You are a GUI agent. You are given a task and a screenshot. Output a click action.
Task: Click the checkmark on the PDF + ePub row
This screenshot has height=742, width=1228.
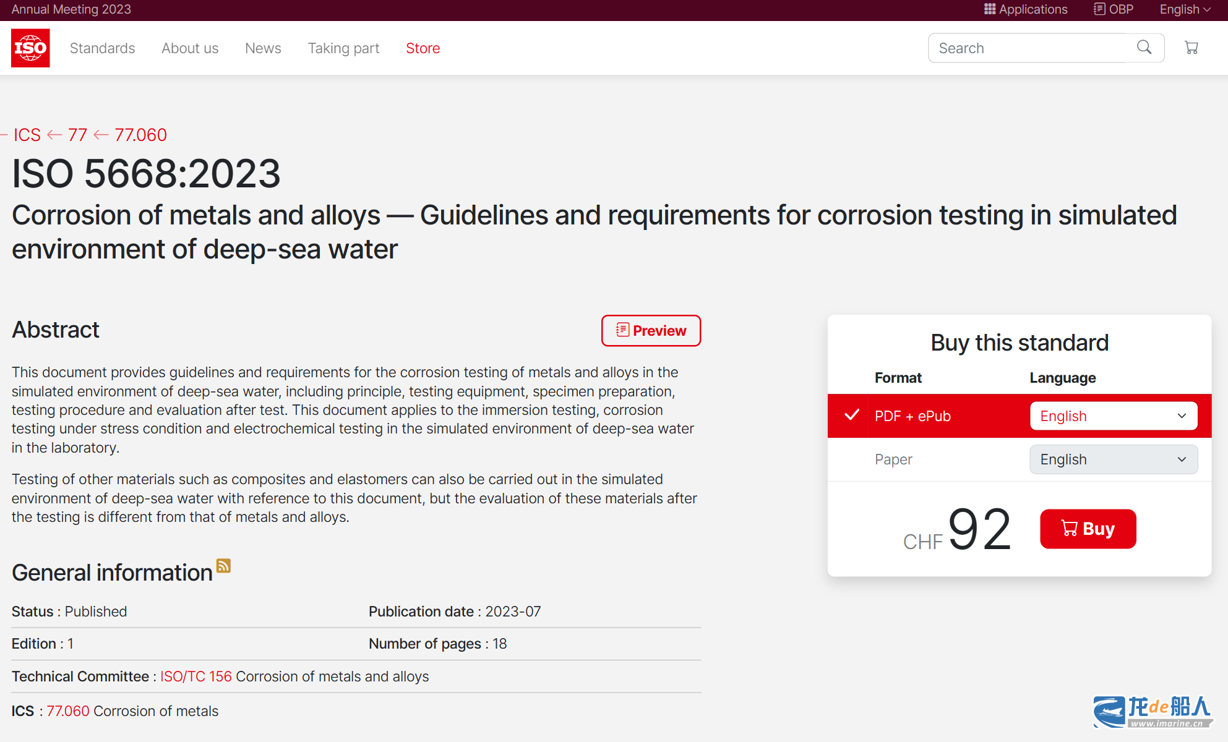point(852,415)
